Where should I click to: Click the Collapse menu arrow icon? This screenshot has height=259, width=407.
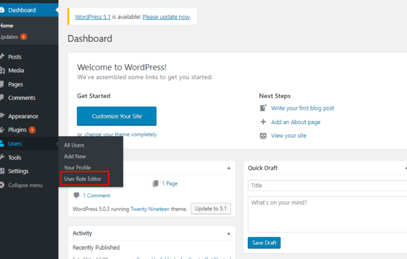(x=2, y=185)
